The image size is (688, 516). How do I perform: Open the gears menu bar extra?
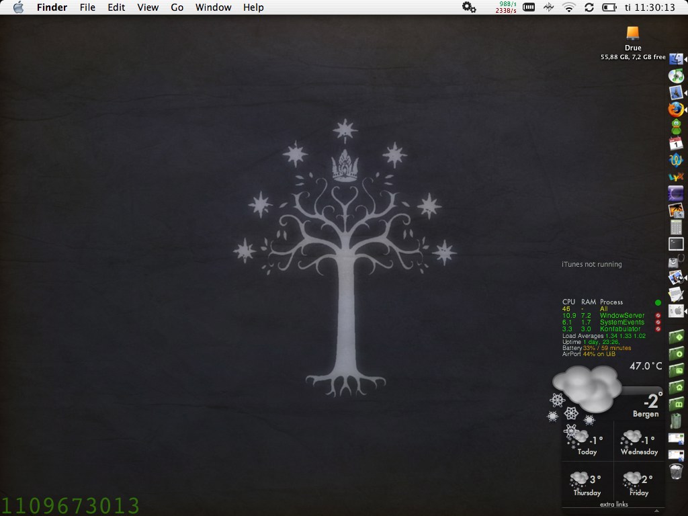click(468, 7)
